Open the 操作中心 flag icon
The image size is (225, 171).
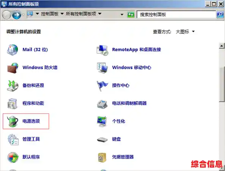coord(102,86)
